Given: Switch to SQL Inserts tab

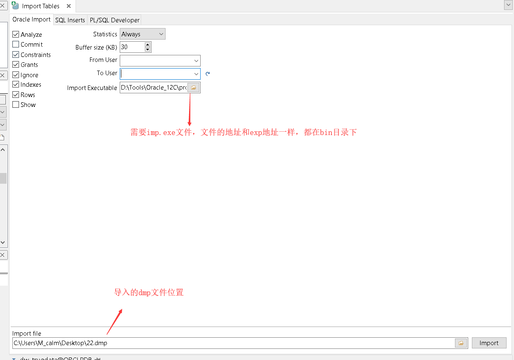Looking at the screenshot, I should click(x=70, y=20).
